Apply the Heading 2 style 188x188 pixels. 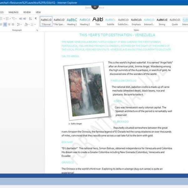click(x=85, y=21)
